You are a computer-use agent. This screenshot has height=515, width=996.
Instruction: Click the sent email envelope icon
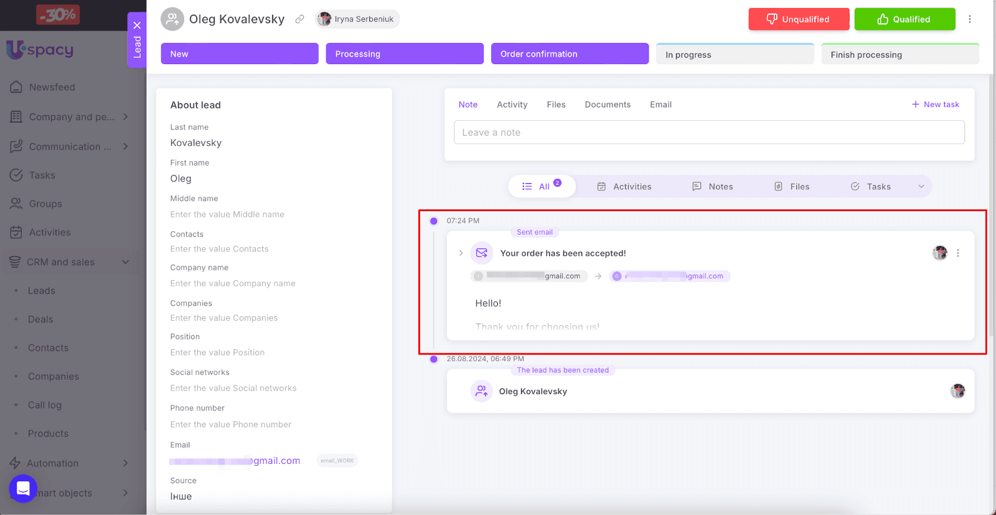[x=481, y=253]
